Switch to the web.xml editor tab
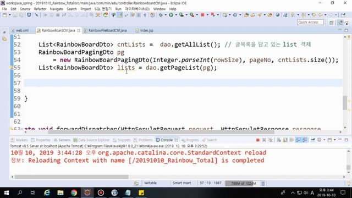Image resolution: width=352 pixels, height=198 pixels. [20, 30]
